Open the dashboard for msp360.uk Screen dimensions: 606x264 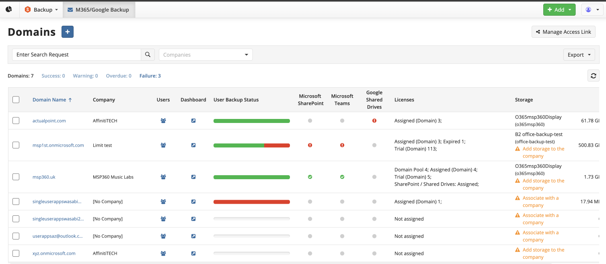(x=193, y=177)
